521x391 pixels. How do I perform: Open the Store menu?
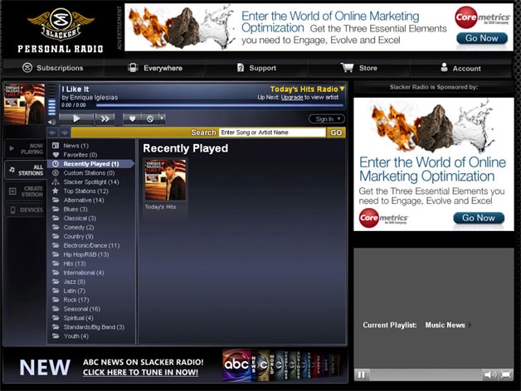point(359,68)
